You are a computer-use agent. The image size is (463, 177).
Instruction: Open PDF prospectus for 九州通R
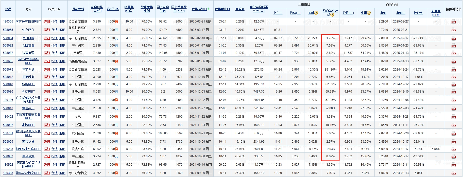coord(453,38)
